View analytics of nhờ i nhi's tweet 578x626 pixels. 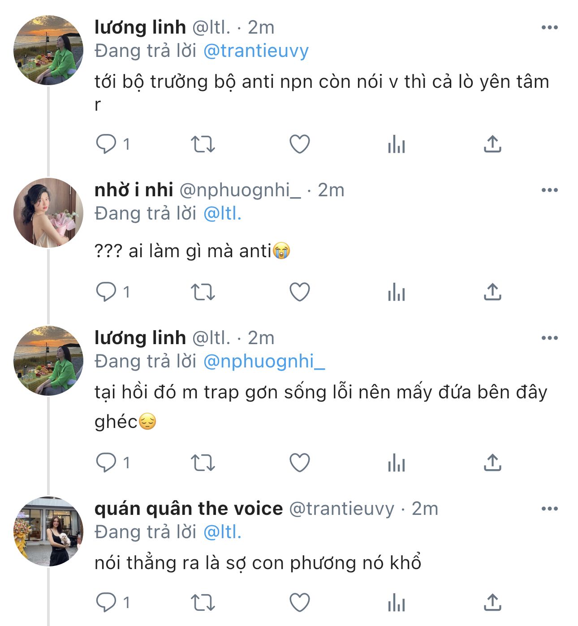tap(397, 293)
